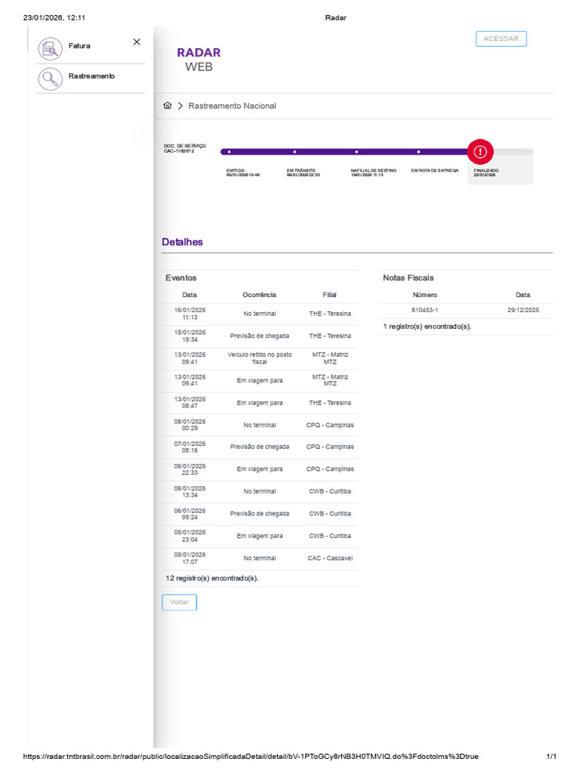Click the Número column header
580x774 pixels.
tap(425, 295)
